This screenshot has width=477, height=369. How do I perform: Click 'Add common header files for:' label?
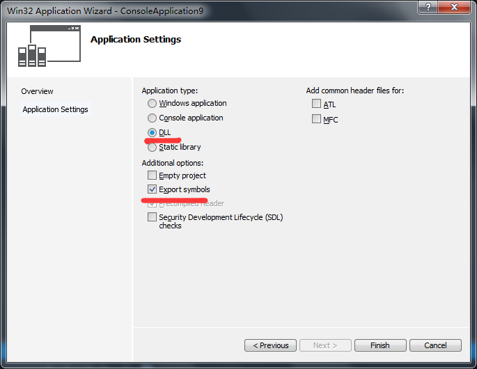[355, 91]
